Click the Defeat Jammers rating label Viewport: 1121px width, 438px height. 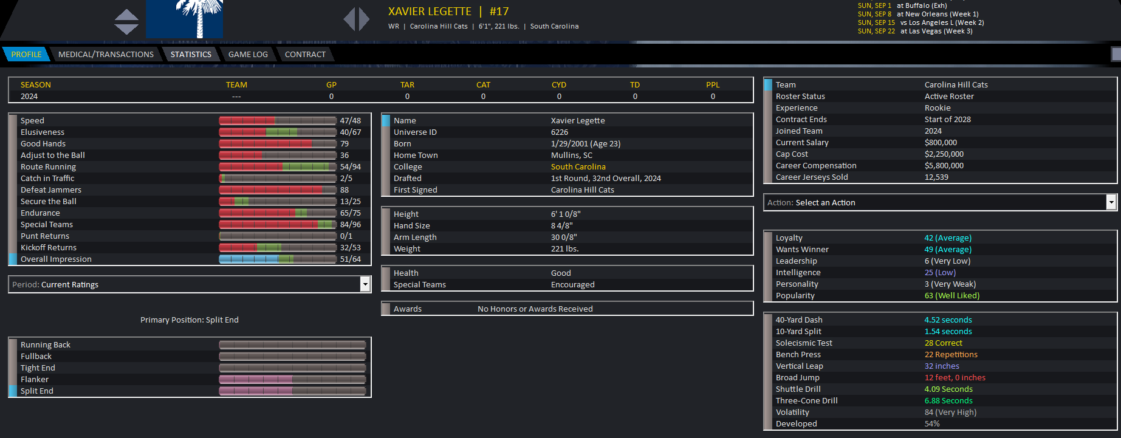51,190
